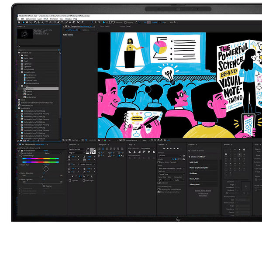
Task: Select the Brush tool
Action: click(66, 22)
